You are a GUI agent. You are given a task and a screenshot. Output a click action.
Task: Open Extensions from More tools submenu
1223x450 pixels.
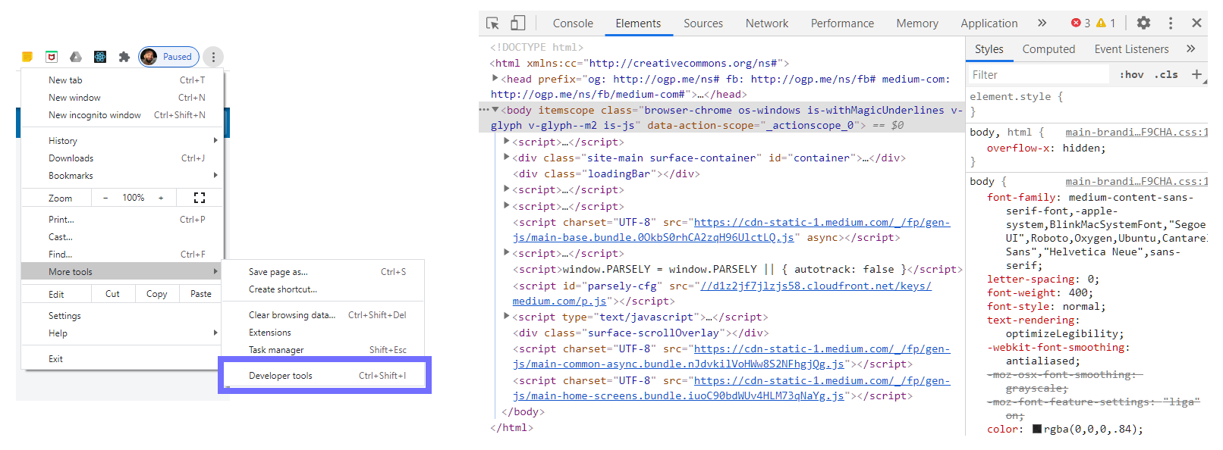tap(323, 333)
